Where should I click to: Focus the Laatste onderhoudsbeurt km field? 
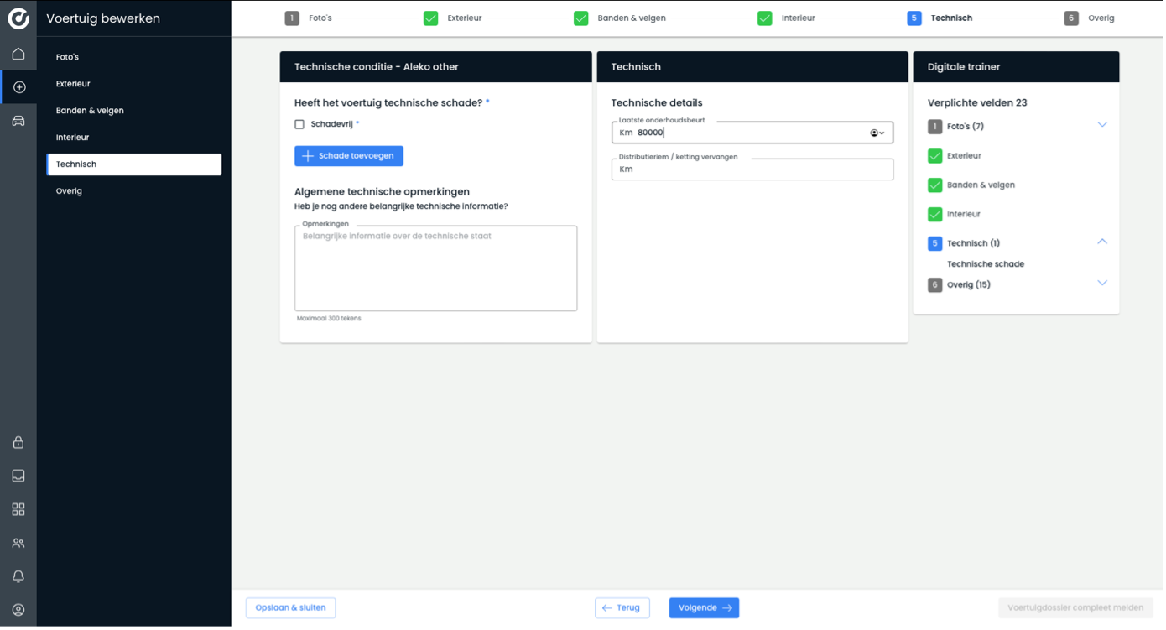753,133
